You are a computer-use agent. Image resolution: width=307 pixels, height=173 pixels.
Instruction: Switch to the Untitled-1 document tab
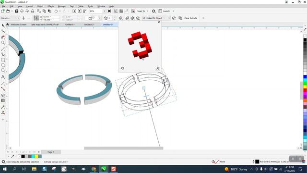pyautogui.click(x=71, y=25)
